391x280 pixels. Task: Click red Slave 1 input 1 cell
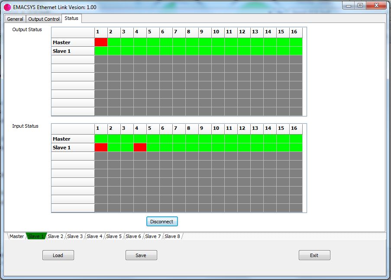(x=101, y=148)
